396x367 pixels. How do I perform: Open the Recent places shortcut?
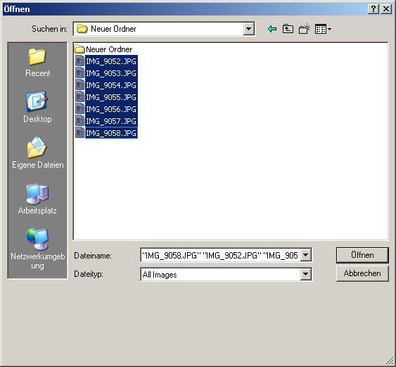tap(37, 63)
